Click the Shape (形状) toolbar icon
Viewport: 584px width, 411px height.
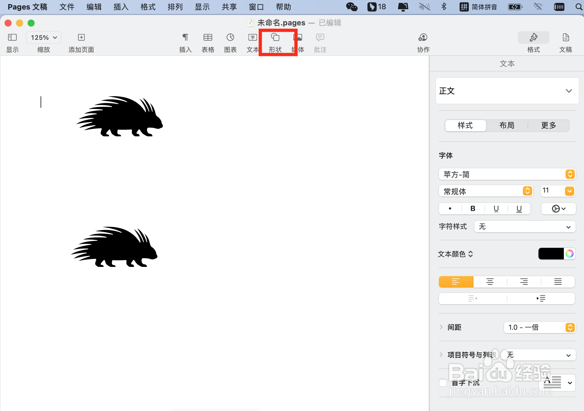(275, 37)
